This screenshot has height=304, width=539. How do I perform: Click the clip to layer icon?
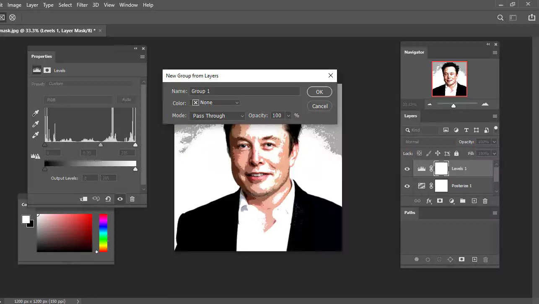pyautogui.click(x=83, y=199)
